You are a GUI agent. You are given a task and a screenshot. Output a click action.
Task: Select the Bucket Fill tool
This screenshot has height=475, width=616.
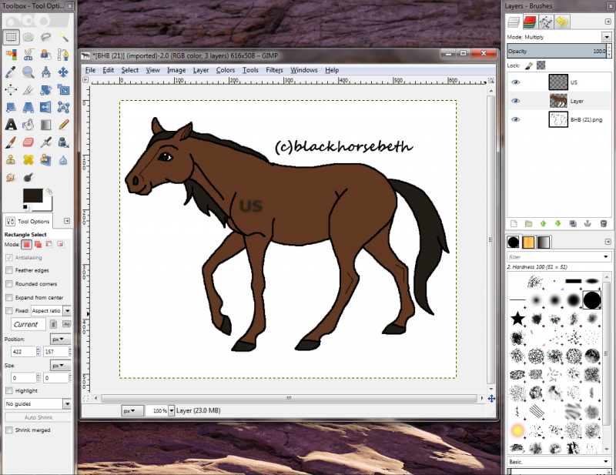tap(28, 125)
